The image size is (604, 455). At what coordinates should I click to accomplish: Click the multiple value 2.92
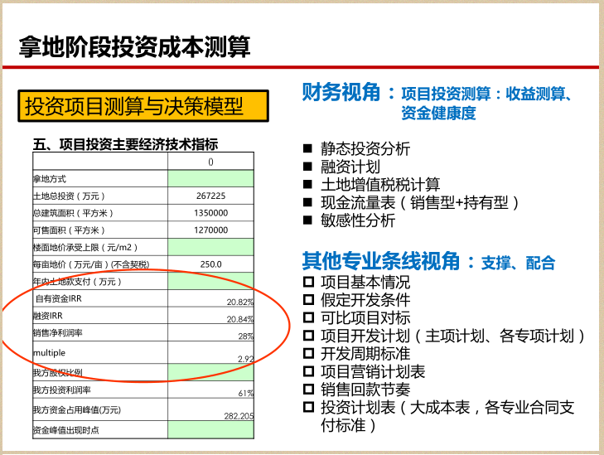click(245, 358)
